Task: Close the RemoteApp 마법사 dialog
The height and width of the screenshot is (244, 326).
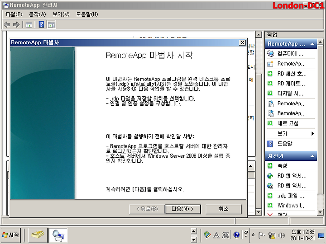Action: pos(242,42)
